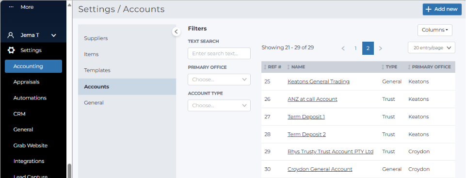
Task: Open Automations settings in sidebar
Action: click(30, 98)
